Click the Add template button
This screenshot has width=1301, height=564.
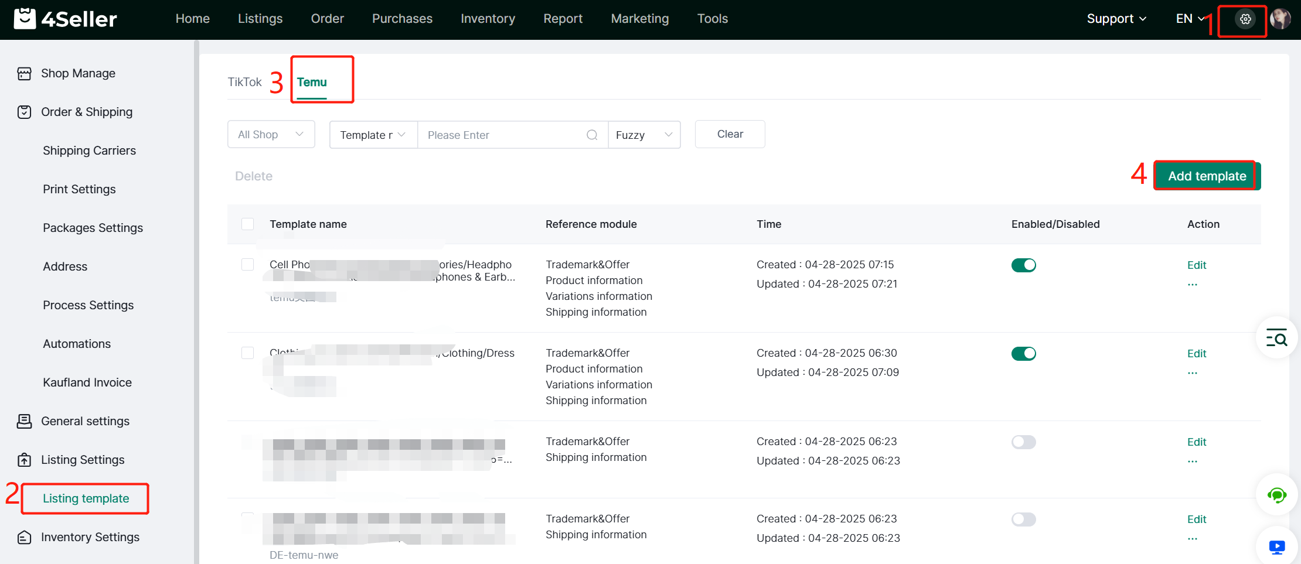1207,176
